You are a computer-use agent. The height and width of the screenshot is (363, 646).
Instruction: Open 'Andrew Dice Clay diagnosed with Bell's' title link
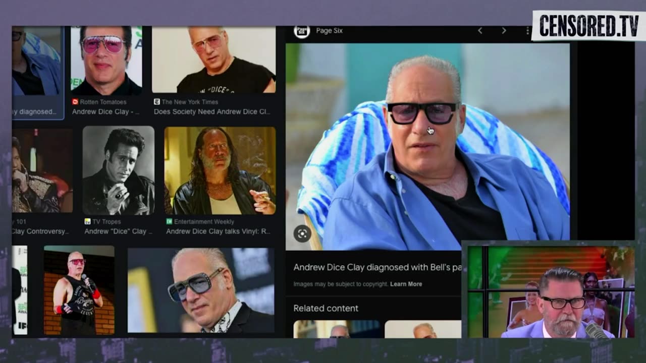pyautogui.click(x=378, y=267)
